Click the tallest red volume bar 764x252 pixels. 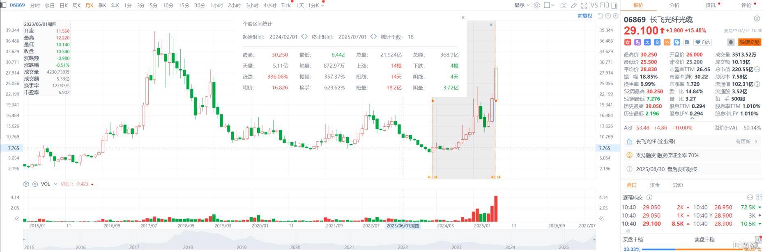coord(496,209)
